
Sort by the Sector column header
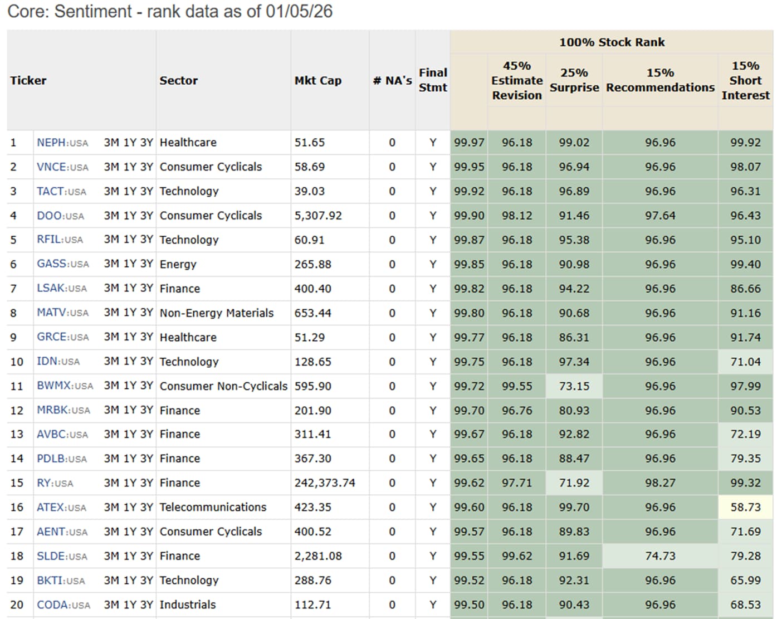tap(178, 80)
